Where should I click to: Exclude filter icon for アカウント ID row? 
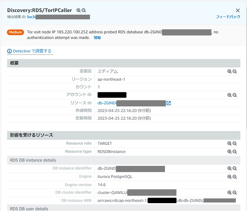coord(235,95)
